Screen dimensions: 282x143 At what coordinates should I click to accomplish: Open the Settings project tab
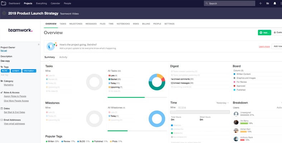pyautogui.click(x=169, y=24)
